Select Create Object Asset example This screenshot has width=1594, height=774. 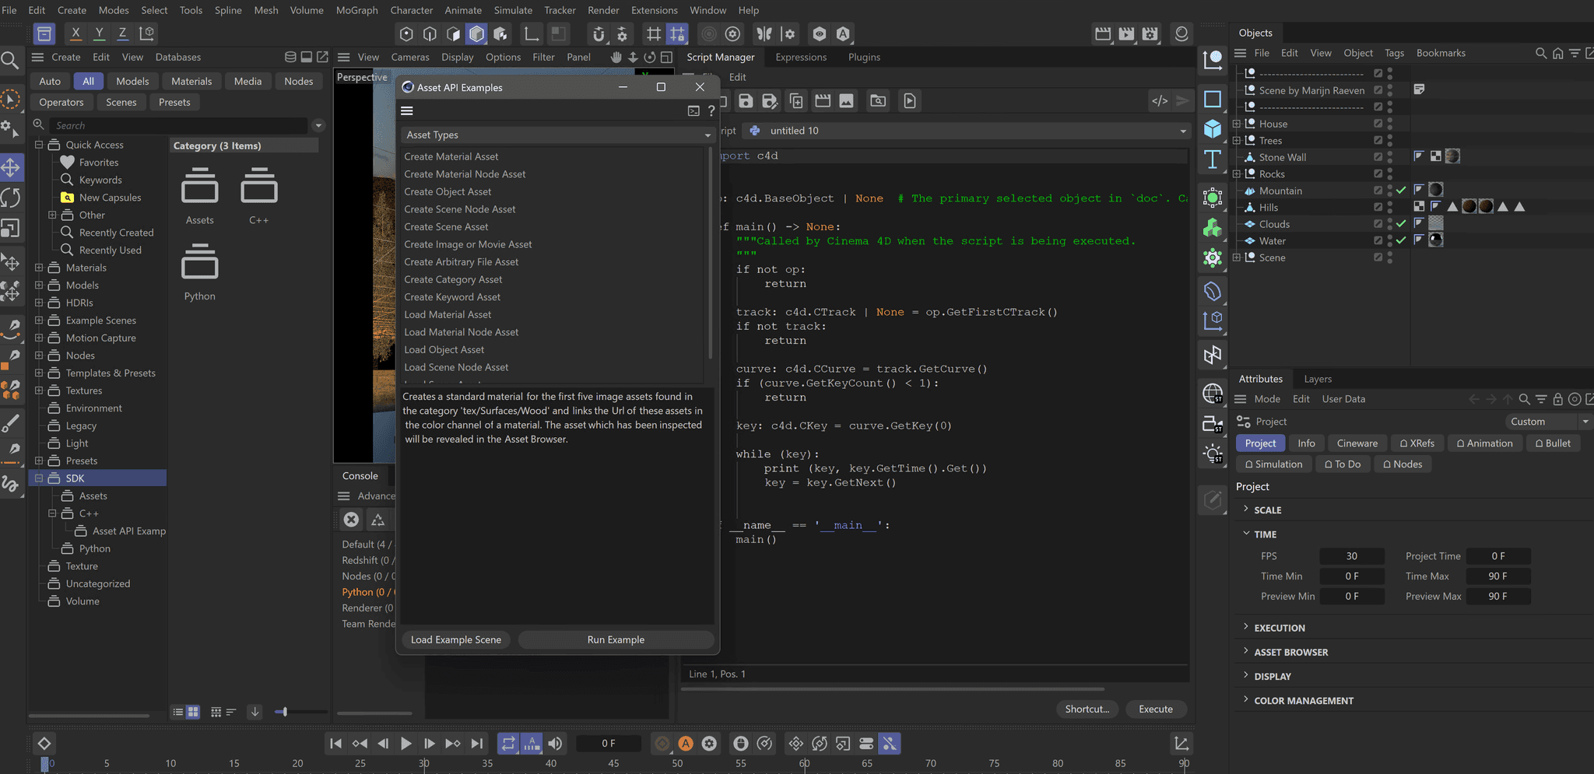pyautogui.click(x=448, y=191)
